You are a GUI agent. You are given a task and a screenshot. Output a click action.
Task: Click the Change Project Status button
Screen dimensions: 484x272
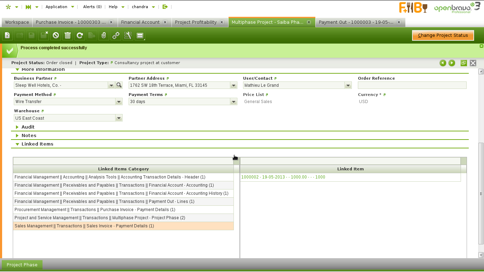[x=443, y=35]
